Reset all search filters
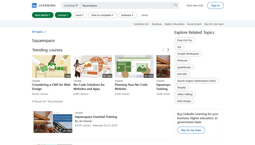This screenshot has width=255, height=145. tap(144, 15)
